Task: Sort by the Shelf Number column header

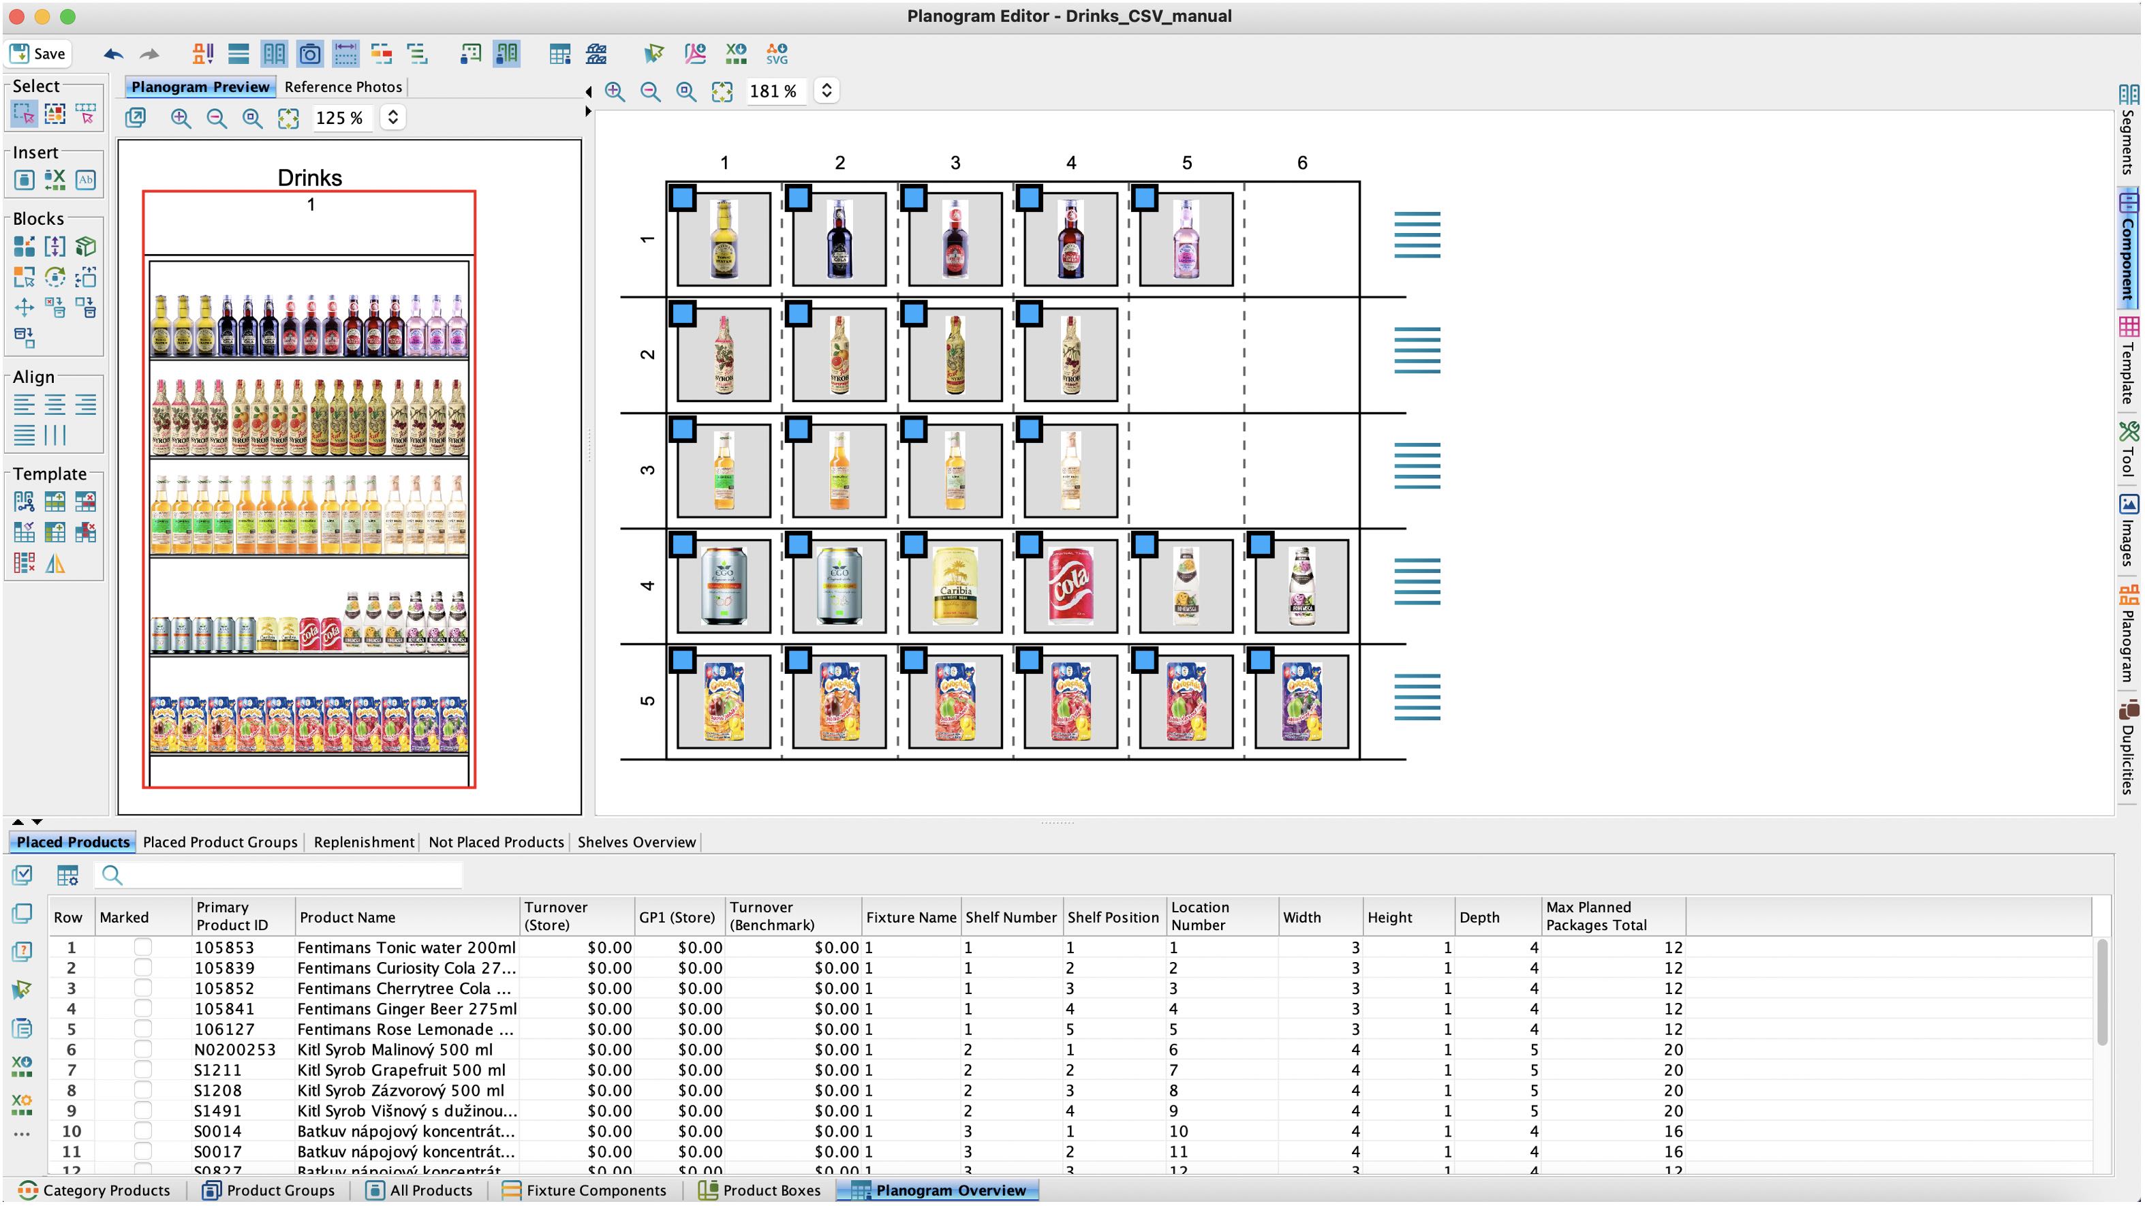Action: 1012,916
